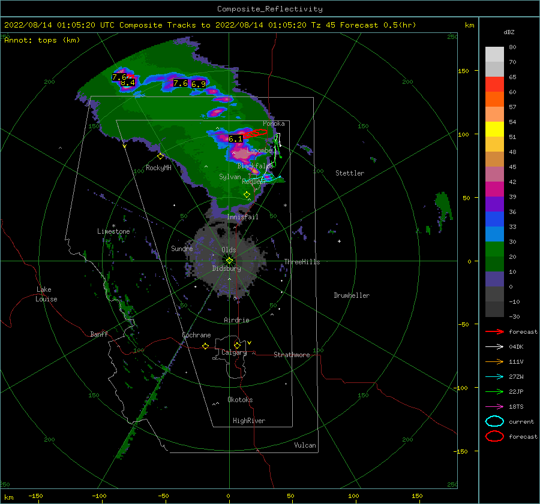Click the yellow diamond marker inside Calgary
The image size is (540, 504).
coord(237,345)
